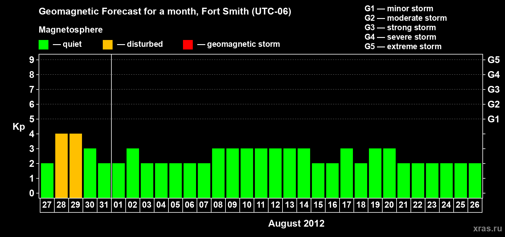Select the green bar for day 27
The height and width of the screenshot is (237, 505).
(x=47, y=180)
